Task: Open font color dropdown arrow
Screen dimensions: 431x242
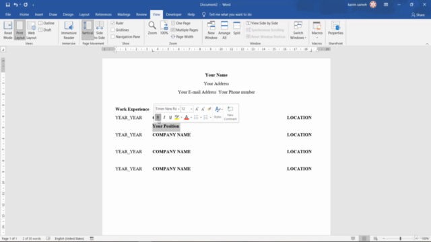Action: click(x=191, y=117)
